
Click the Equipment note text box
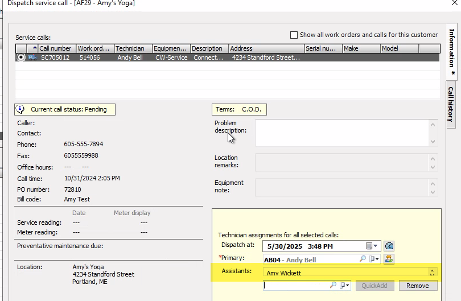coord(342,188)
